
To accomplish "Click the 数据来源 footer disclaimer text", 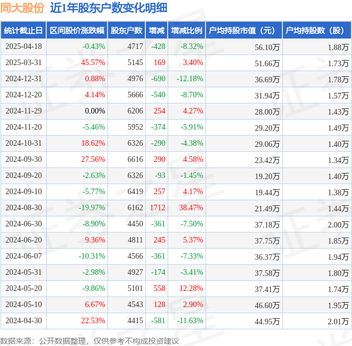I will [x=89, y=342].
